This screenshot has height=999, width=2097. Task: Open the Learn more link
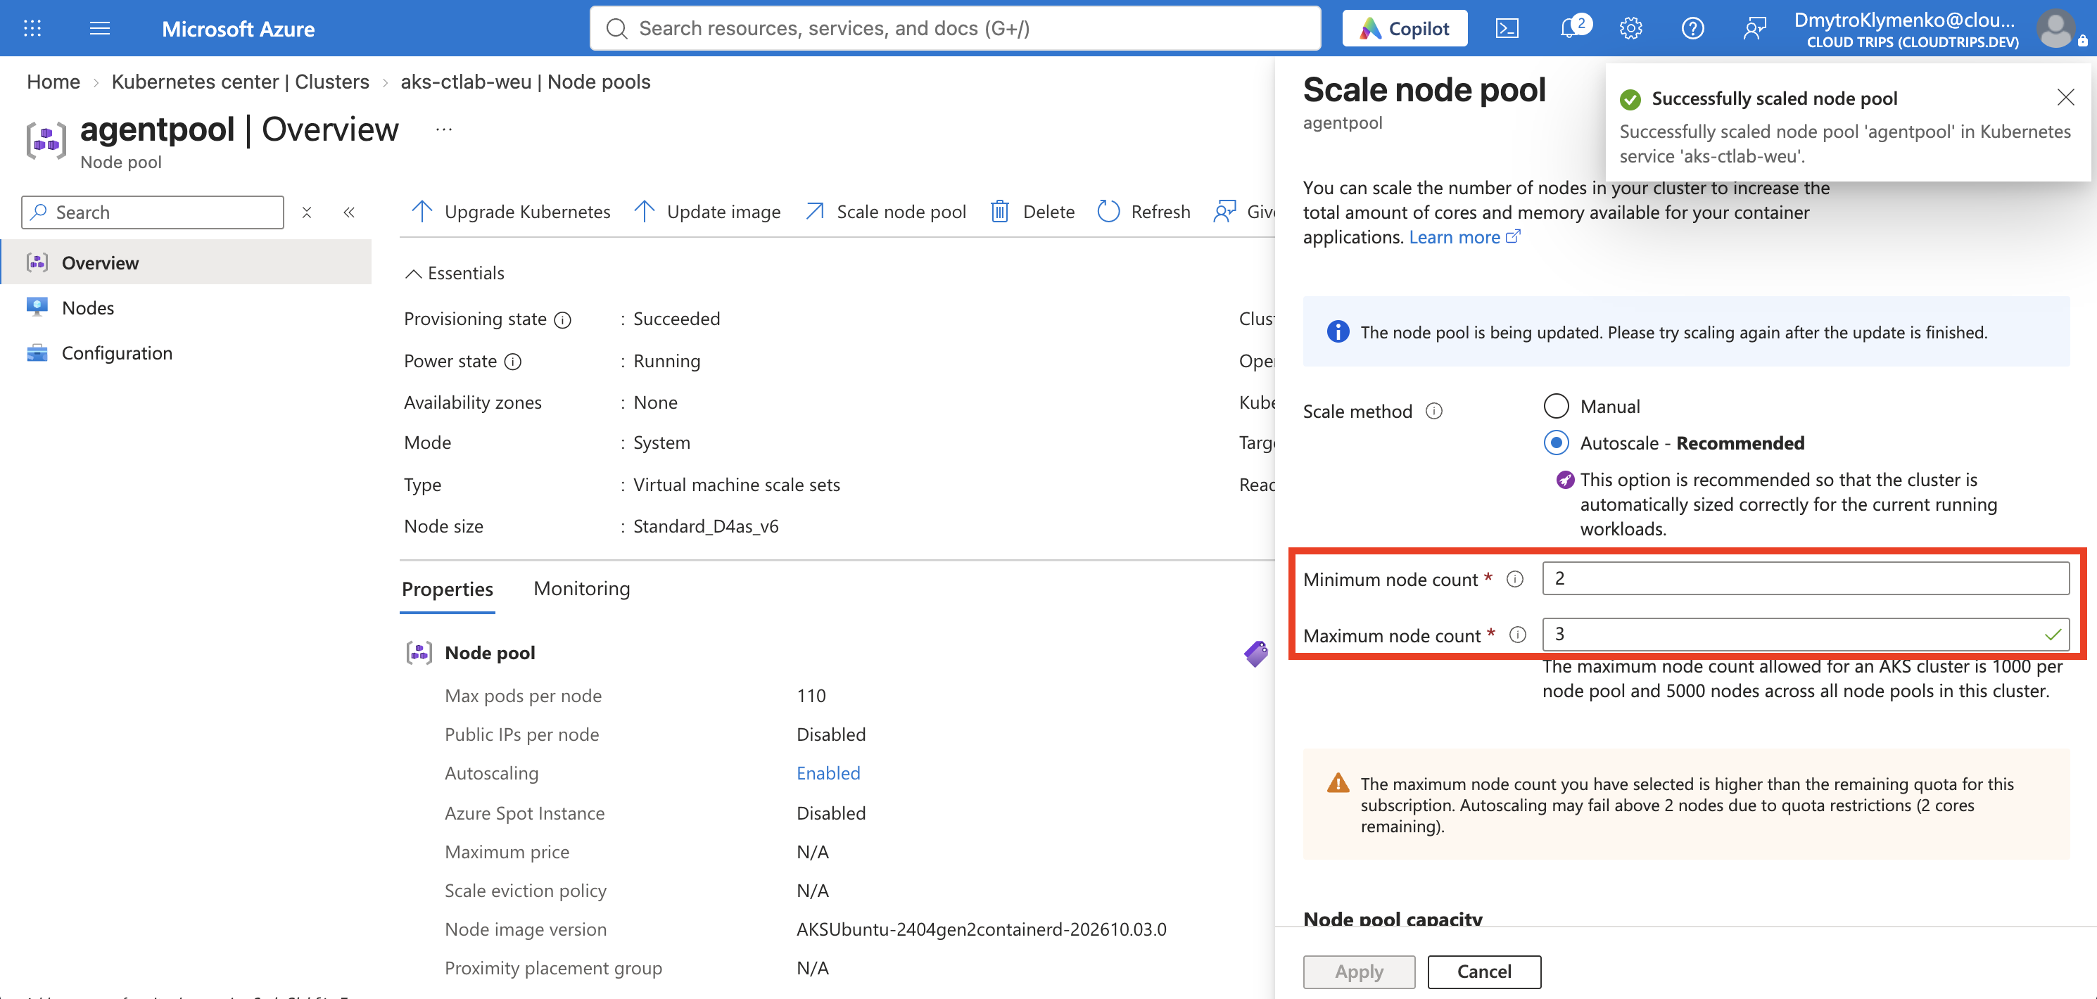[1464, 237]
